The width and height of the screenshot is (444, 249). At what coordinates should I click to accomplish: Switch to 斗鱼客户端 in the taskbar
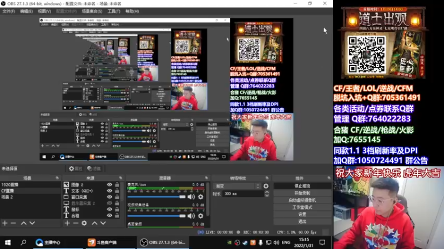[110, 242]
